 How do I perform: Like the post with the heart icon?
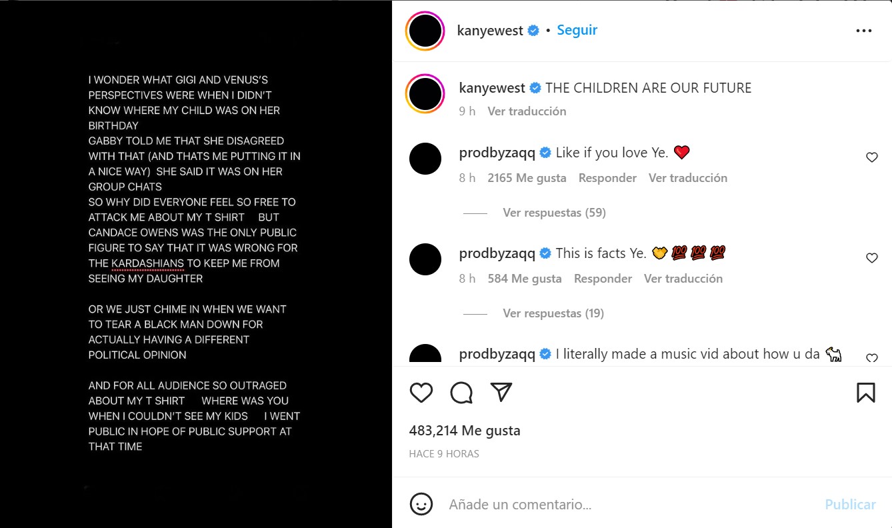click(421, 393)
